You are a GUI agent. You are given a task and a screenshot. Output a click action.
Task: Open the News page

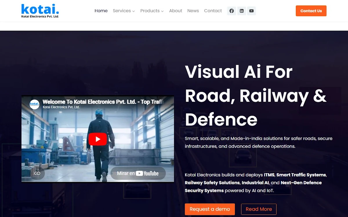pos(193,11)
